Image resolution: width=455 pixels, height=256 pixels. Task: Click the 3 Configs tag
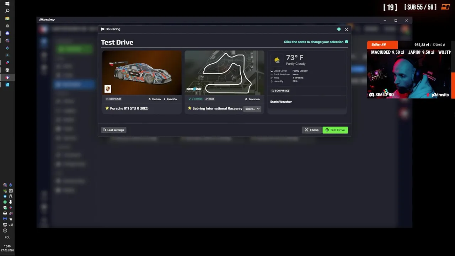tap(196, 99)
